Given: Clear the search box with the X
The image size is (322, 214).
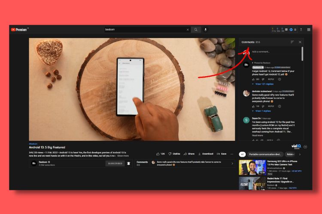Looking at the screenshot, I should (x=187, y=30).
